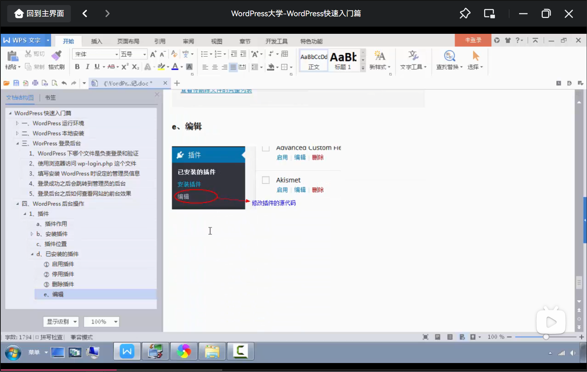Select tree item 删除插件
This screenshot has width=587, height=372.
pyautogui.click(x=63, y=284)
